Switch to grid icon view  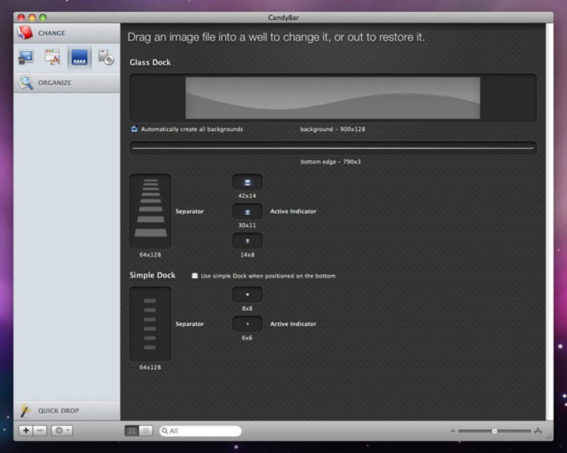pyautogui.click(x=132, y=430)
